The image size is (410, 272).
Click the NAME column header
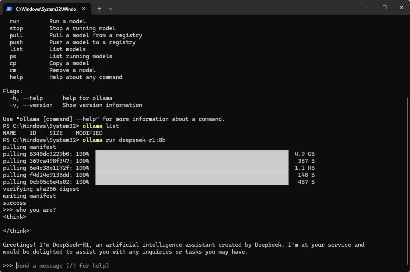(10, 133)
